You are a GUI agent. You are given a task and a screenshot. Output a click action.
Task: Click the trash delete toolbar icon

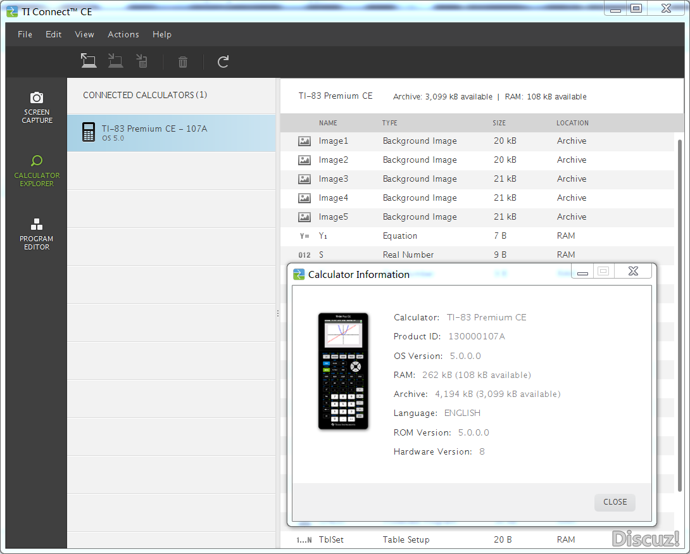click(182, 61)
